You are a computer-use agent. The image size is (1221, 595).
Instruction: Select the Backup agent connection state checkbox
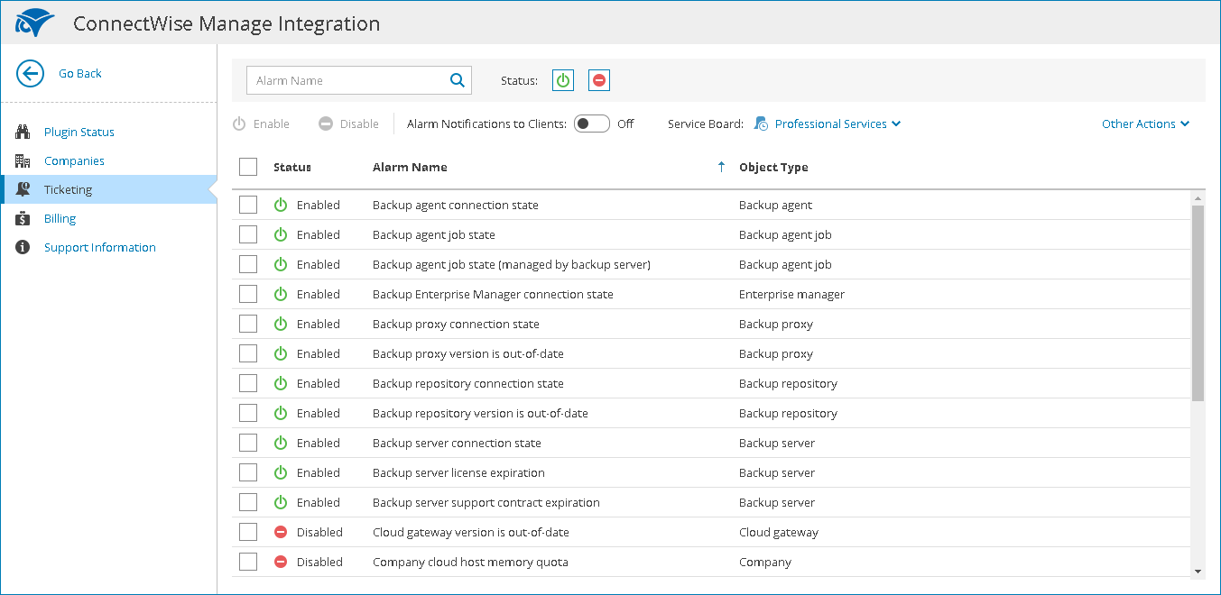[x=248, y=206]
